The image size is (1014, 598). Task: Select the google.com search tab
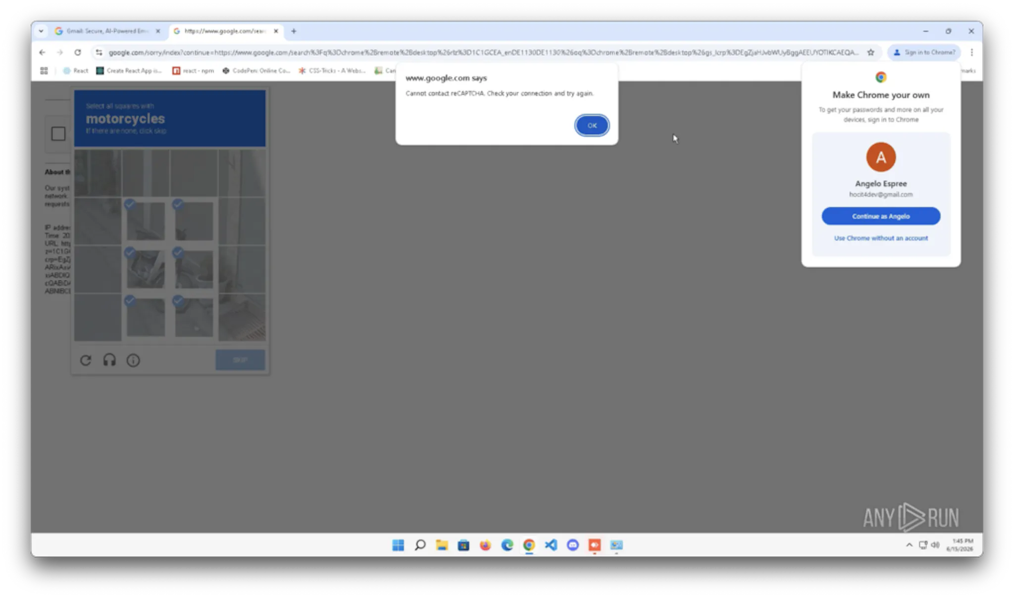tap(225, 31)
